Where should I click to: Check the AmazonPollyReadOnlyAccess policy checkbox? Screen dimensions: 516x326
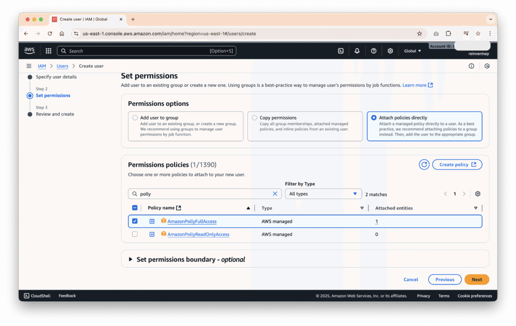click(x=135, y=234)
